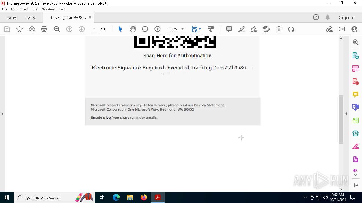
Task: Open notifications bell icon
Action: (327, 17)
